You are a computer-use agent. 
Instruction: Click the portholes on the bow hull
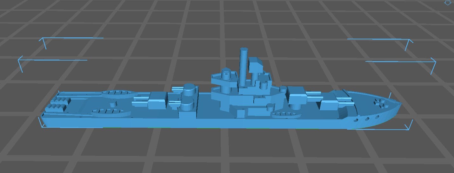point(368,119)
